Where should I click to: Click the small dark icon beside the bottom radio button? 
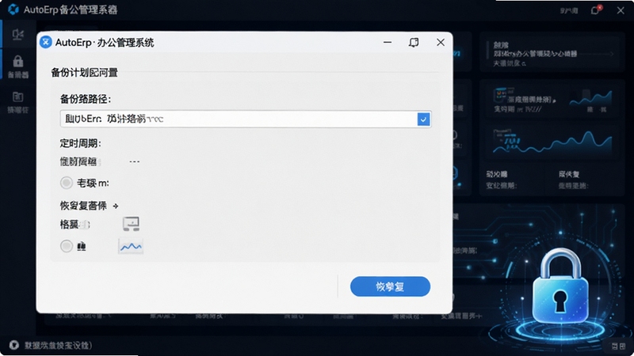(82, 246)
